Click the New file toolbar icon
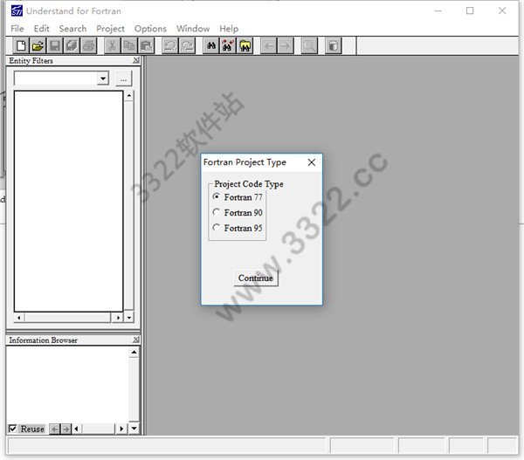 click(21, 45)
